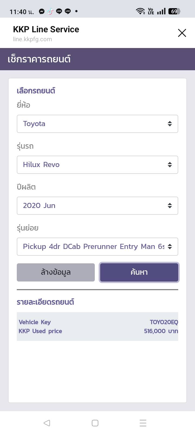Tap the Wi-Fi status icon

click(140, 11)
